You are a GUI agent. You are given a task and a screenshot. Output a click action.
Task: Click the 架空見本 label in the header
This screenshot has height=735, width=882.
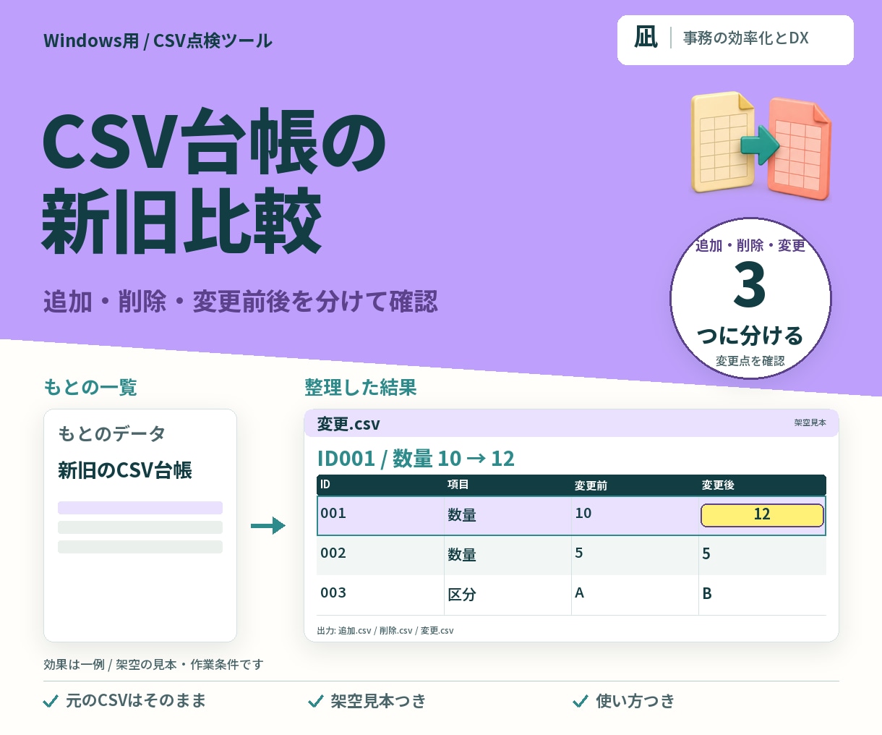[810, 422]
